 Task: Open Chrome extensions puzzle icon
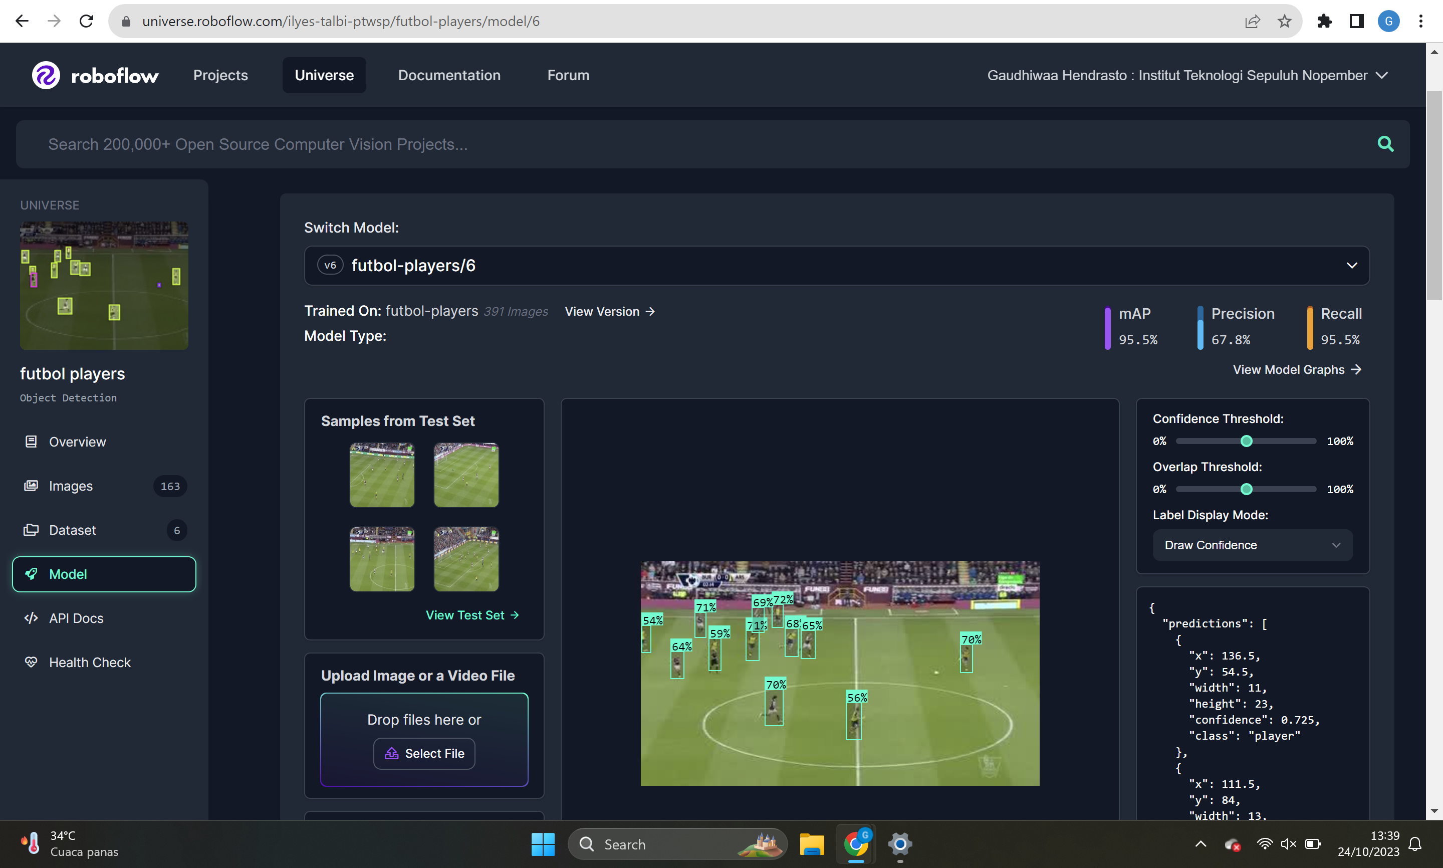pos(1324,22)
